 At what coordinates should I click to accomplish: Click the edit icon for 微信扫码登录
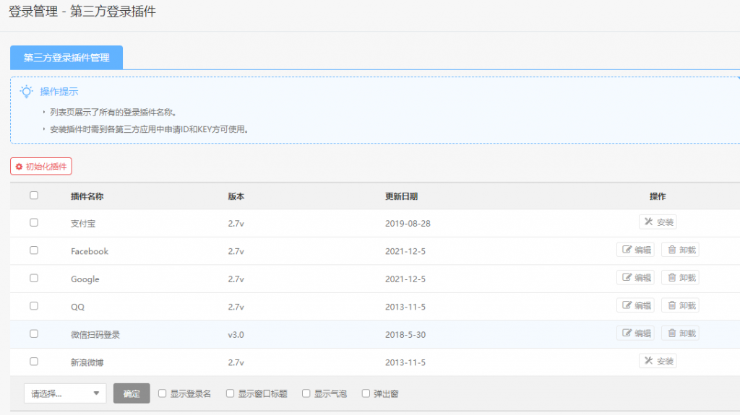tap(627, 333)
